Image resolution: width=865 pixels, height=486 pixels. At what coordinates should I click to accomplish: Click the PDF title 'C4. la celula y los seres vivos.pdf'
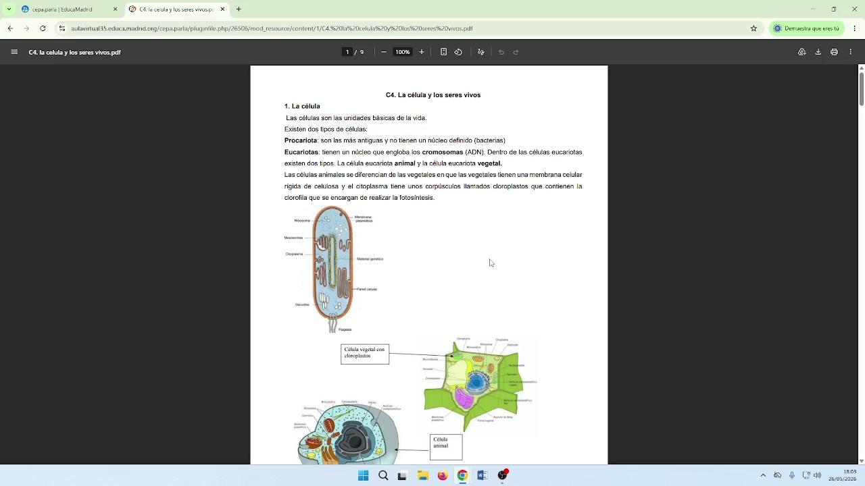[x=75, y=52]
